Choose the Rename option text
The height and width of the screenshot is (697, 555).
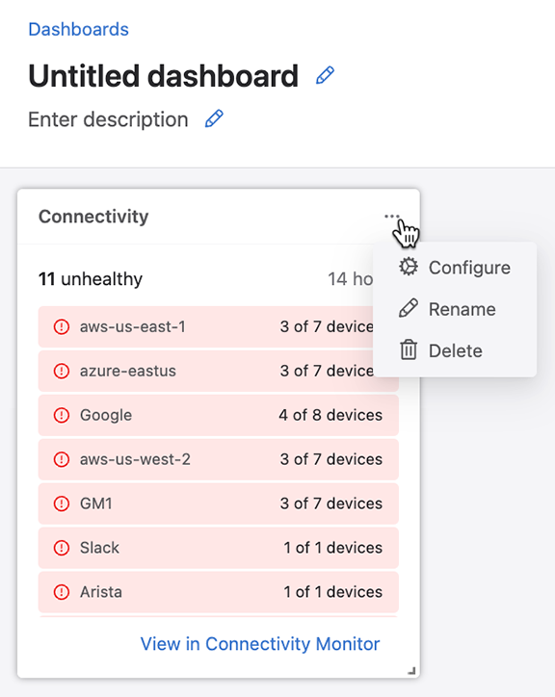pyautogui.click(x=462, y=309)
